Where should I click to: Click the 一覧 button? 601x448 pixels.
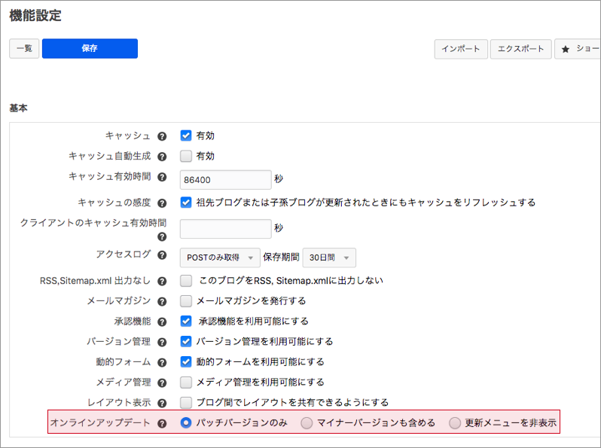click(24, 48)
